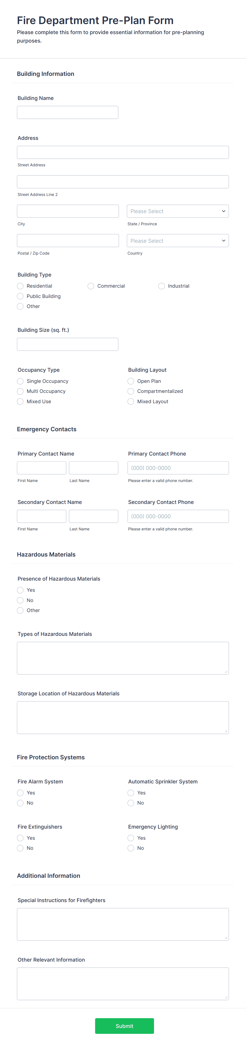Screen dimensions: 246x1047
Task: Click into the Building Name field
Action: pos(67,112)
